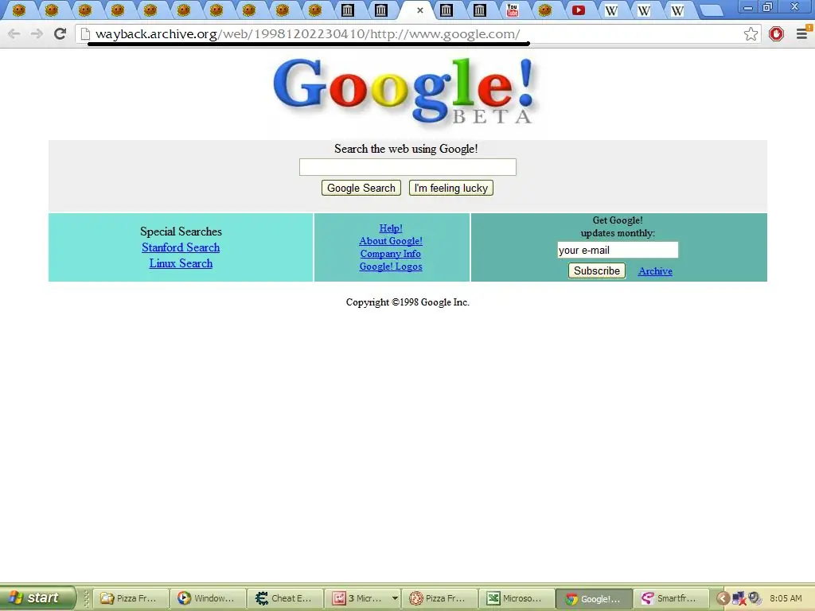This screenshot has height=611, width=815.
Task: Expand hidden system tray icons chevron
Action: tap(723, 598)
